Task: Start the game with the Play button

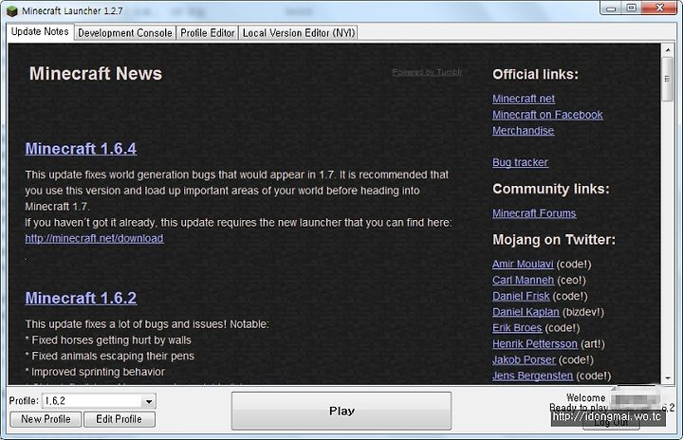Action: [x=341, y=411]
